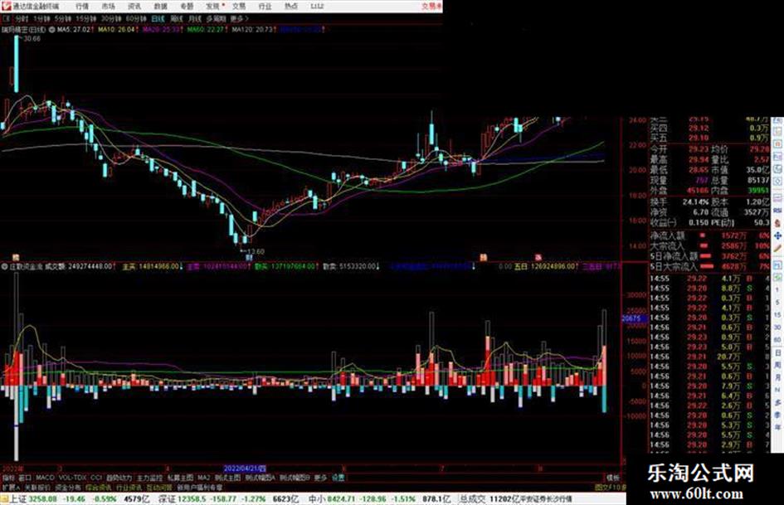Open the 行业 menu

click(265, 7)
